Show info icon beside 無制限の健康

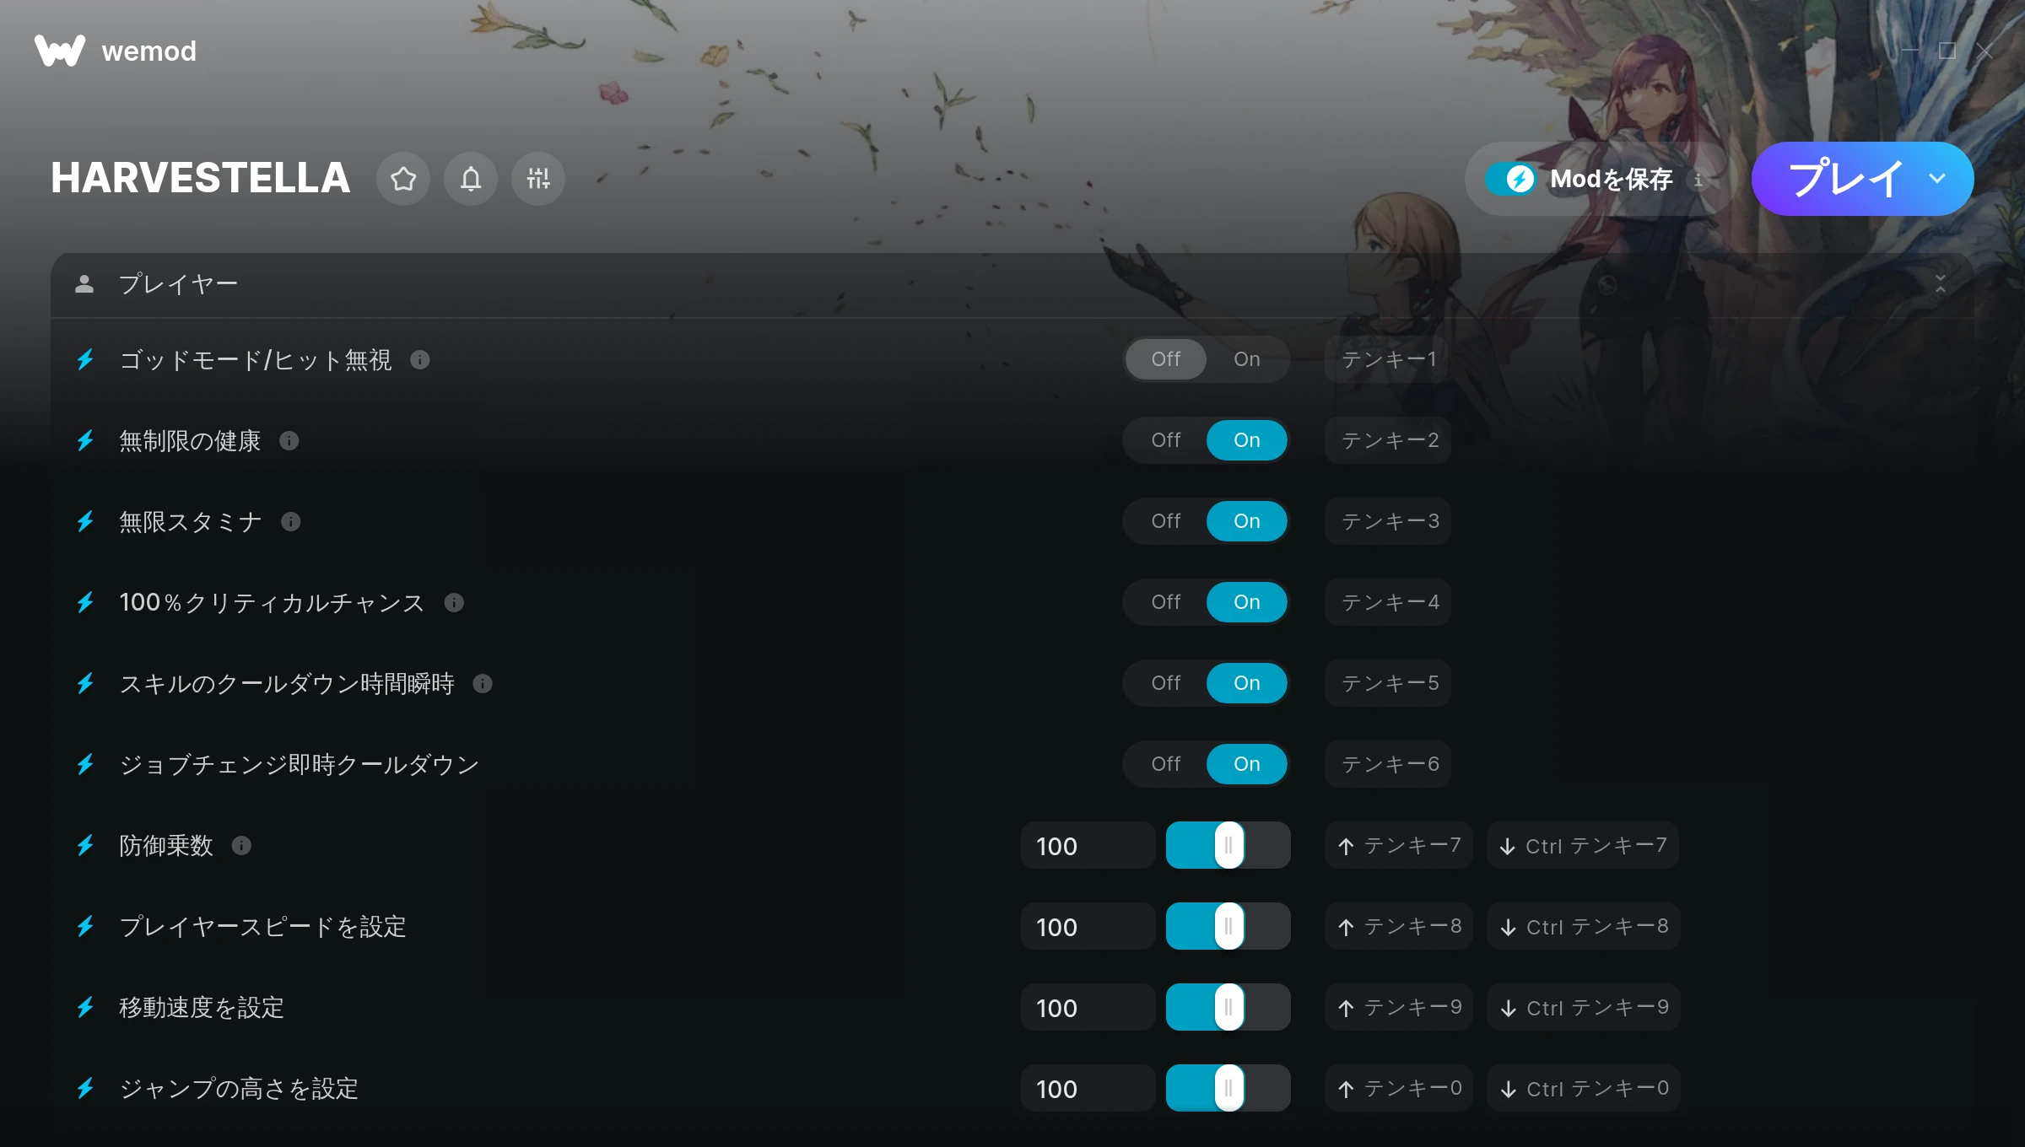coord(289,441)
